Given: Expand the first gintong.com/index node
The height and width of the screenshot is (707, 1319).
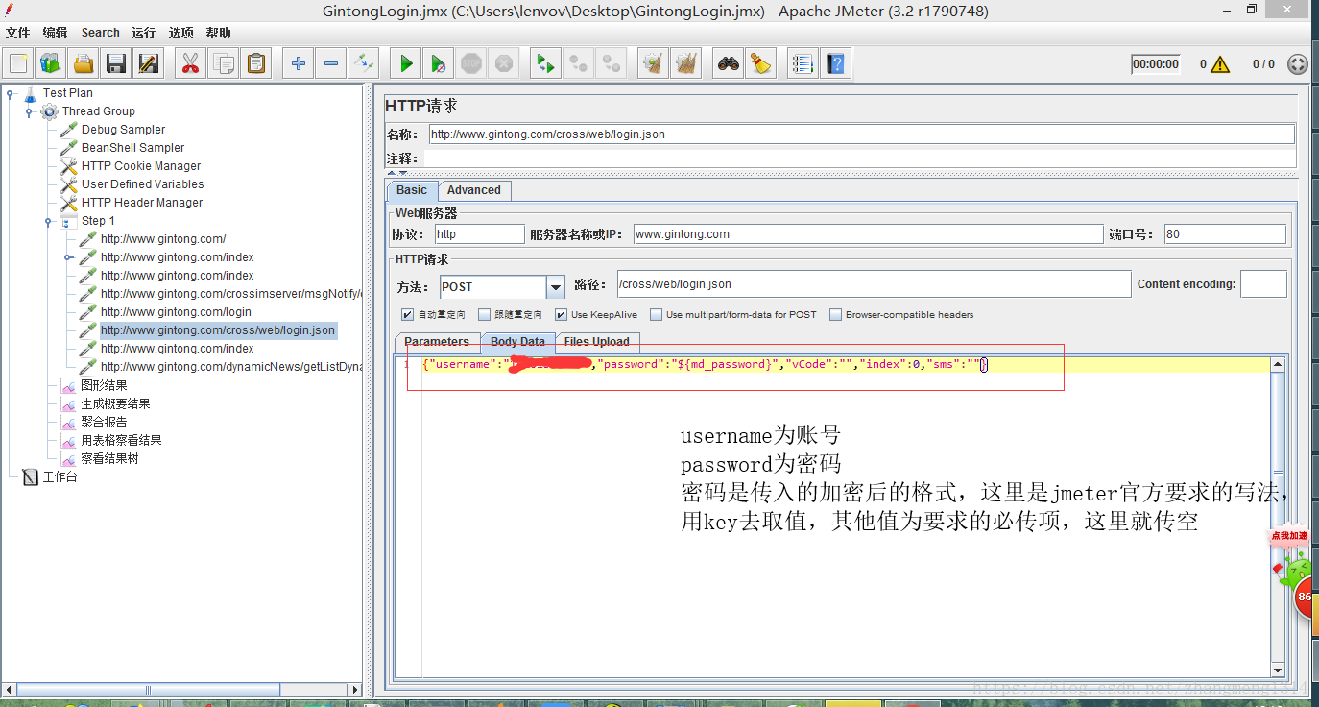Looking at the screenshot, I should pyautogui.click(x=68, y=257).
